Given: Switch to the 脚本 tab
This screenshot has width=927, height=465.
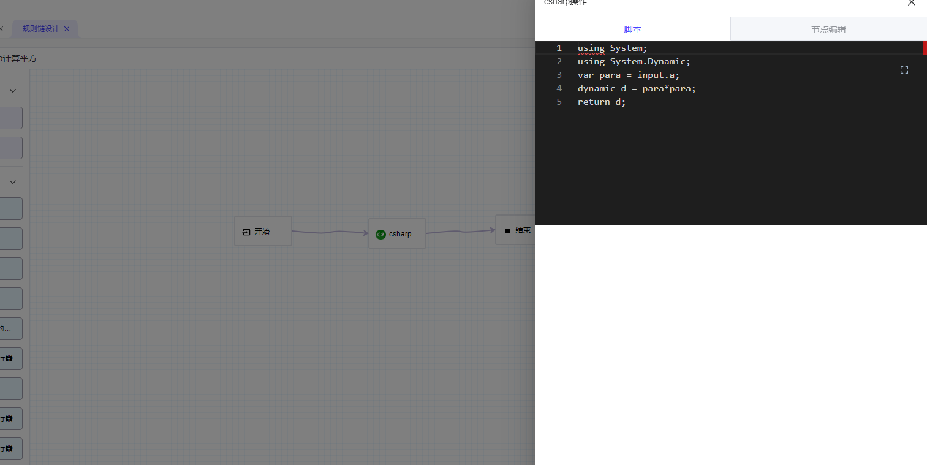Looking at the screenshot, I should [x=632, y=29].
